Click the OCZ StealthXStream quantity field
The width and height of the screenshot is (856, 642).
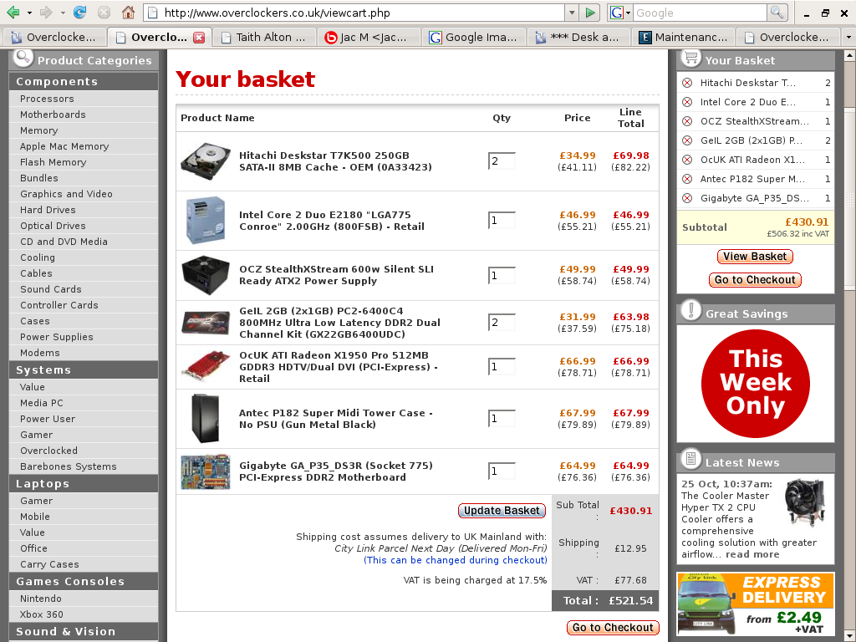pyautogui.click(x=502, y=275)
